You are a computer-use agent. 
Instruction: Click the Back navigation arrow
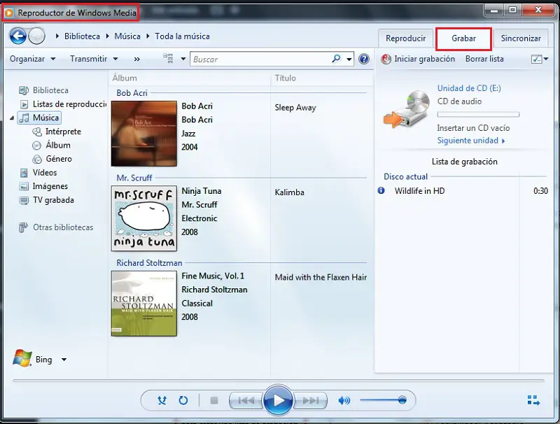click(x=17, y=36)
